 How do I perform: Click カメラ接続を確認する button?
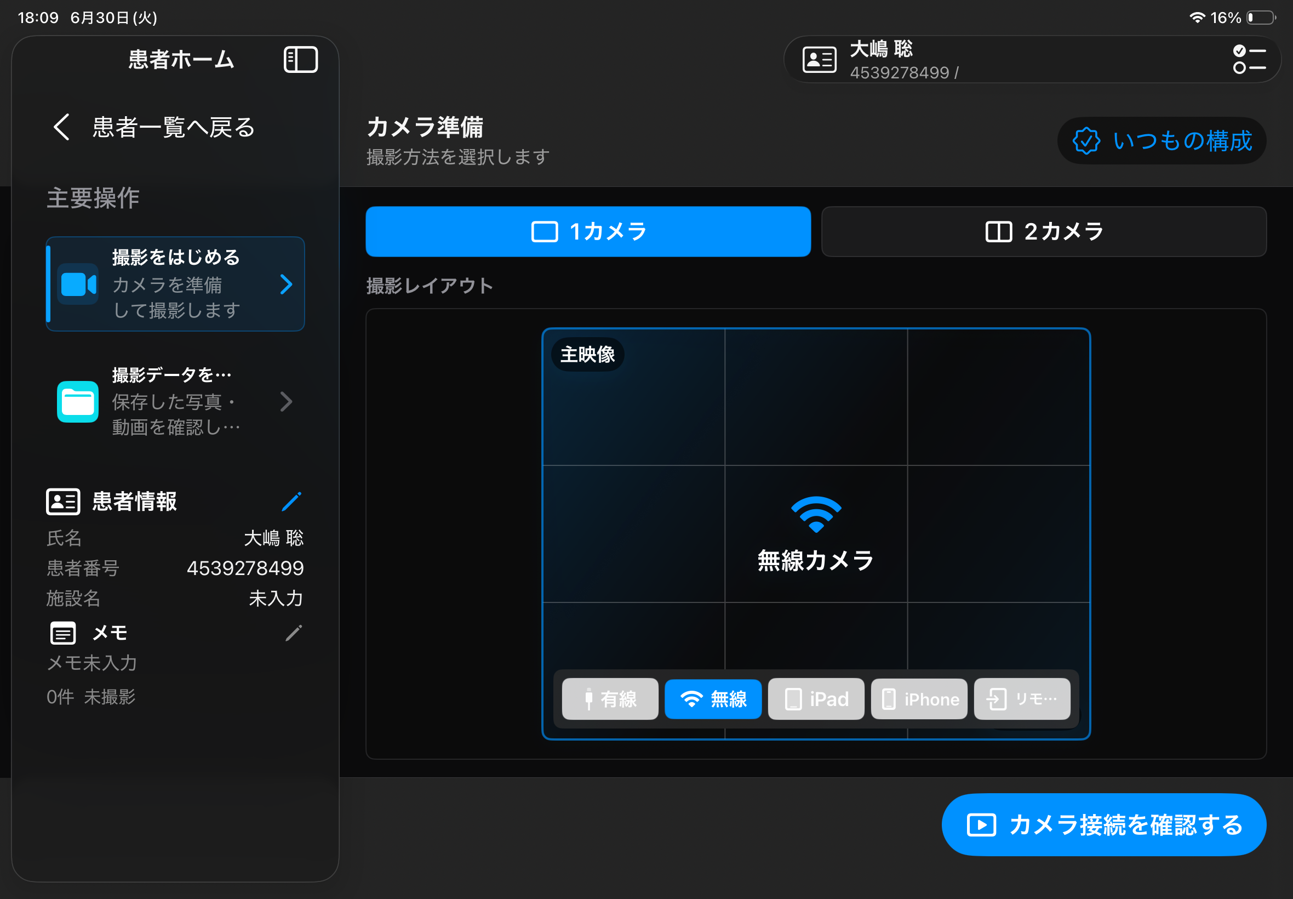click(x=1104, y=824)
